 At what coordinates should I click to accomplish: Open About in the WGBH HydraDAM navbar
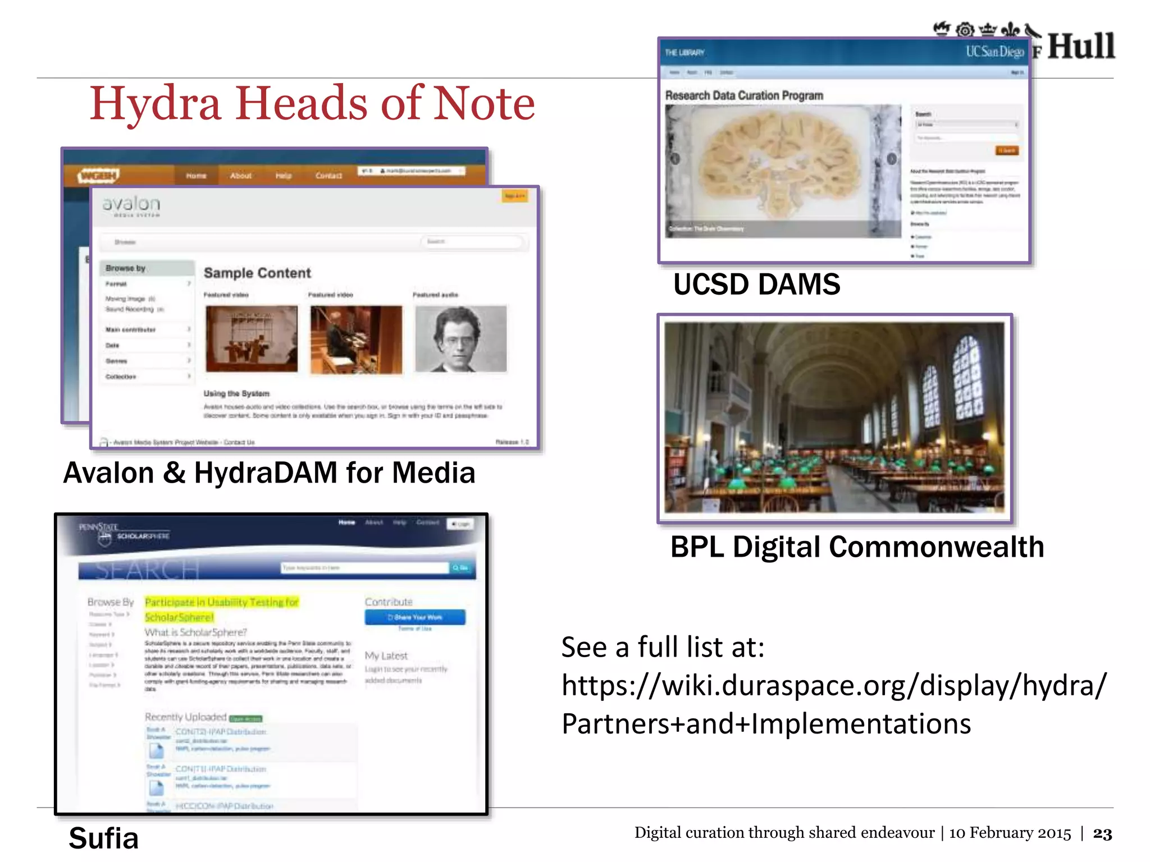point(241,176)
